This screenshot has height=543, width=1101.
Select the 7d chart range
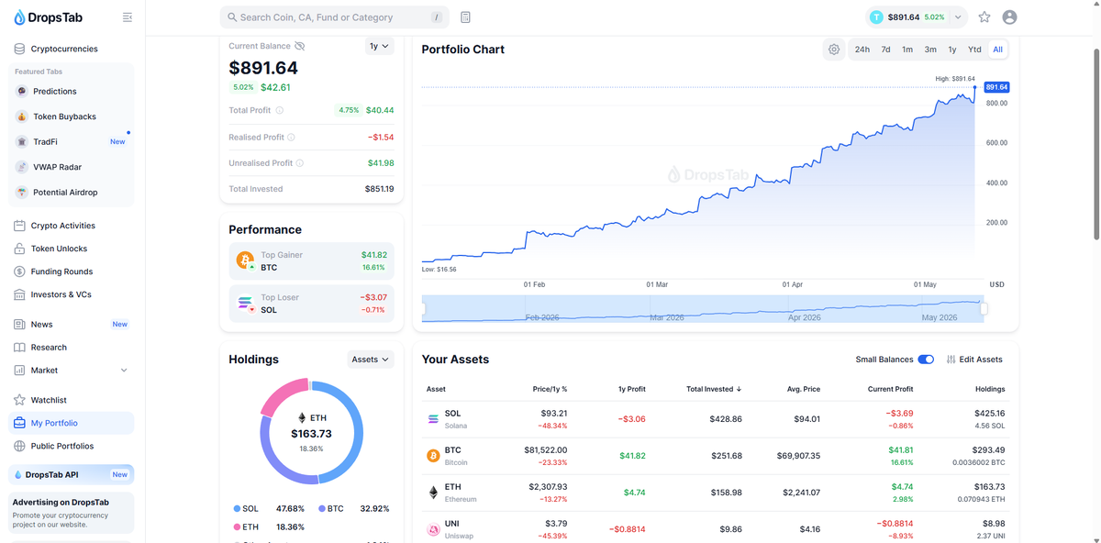885,50
